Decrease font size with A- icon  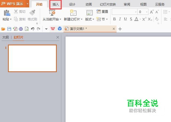point(157,12)
